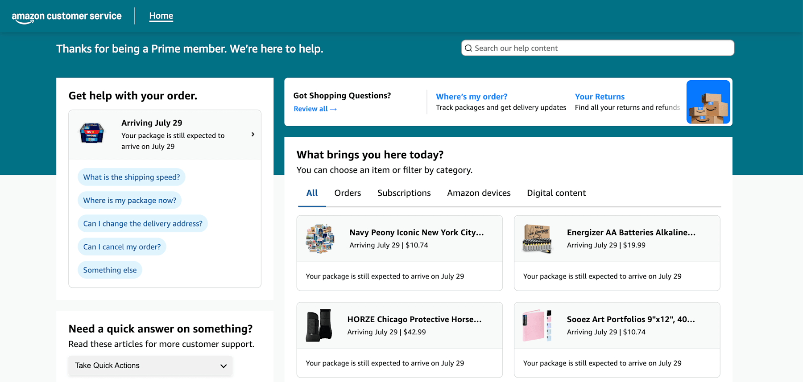Screen dimensions: 803x382
Task: Open Your Returns link
Action: coord(600,97)
